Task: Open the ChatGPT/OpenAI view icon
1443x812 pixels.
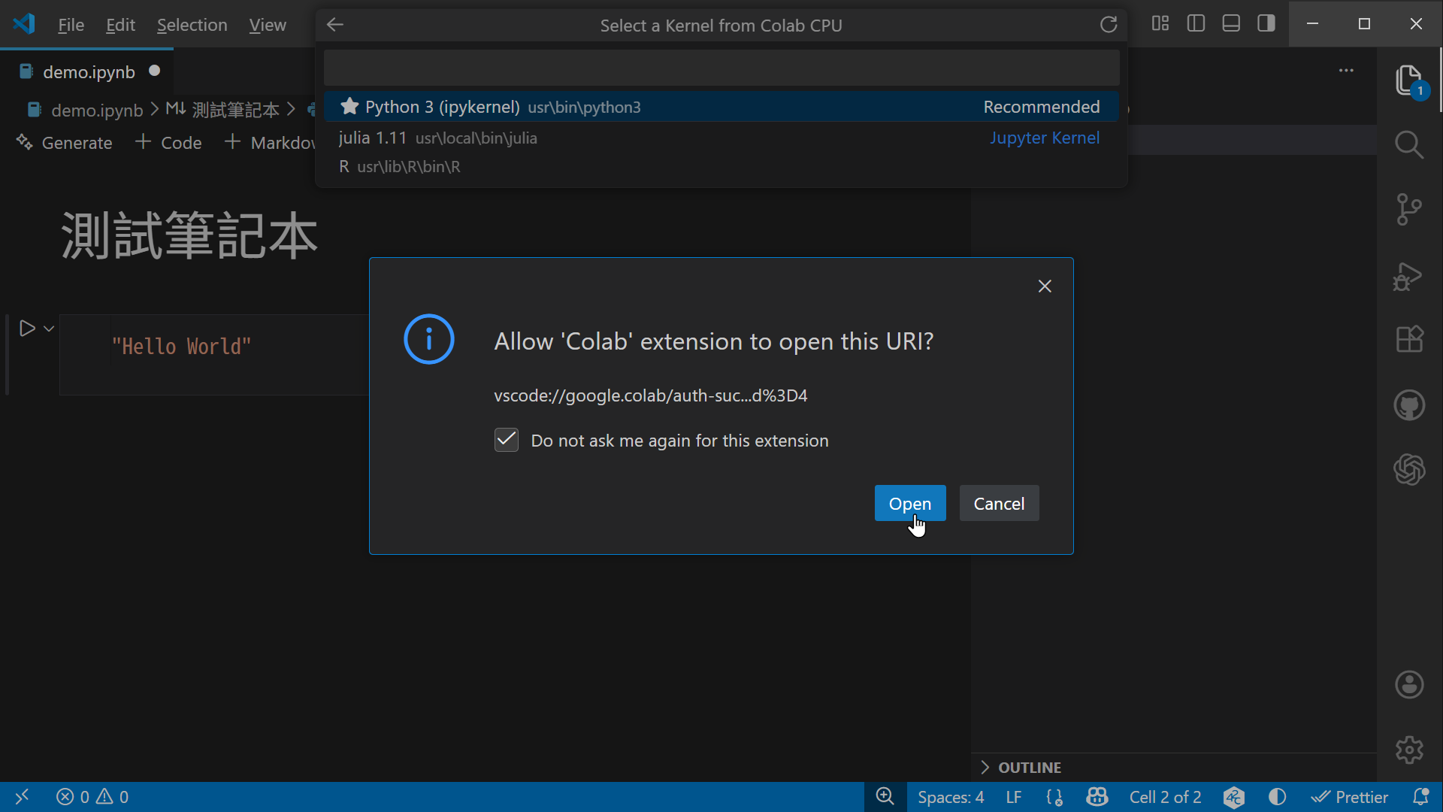Action: coord(1409,470)
